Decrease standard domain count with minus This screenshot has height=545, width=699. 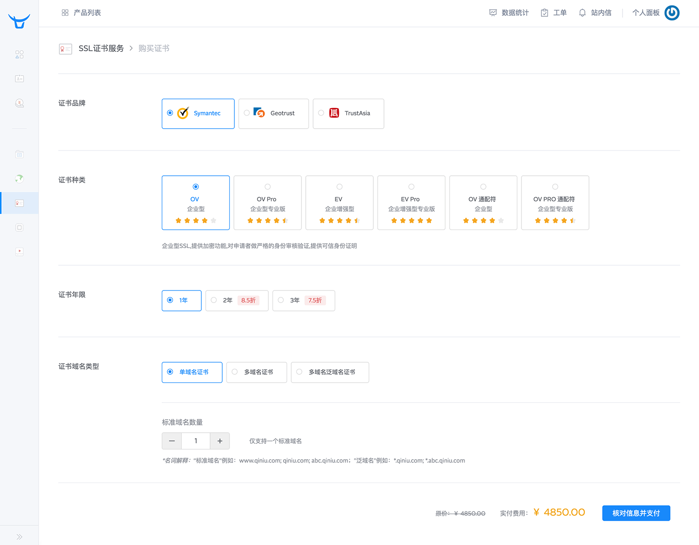pyautogui.click(x=171, y=441)
